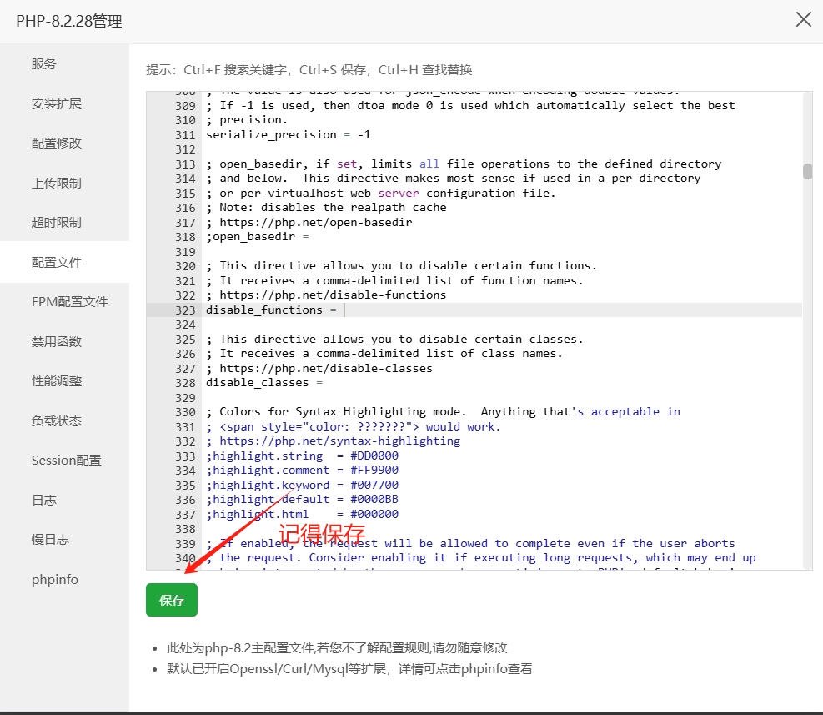Open the 配置修改 section
The image size is (823, 715).
57,144
